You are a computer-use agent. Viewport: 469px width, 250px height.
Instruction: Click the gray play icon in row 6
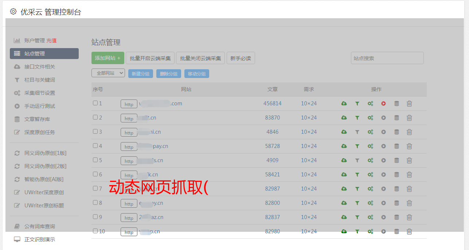(383, 175)
